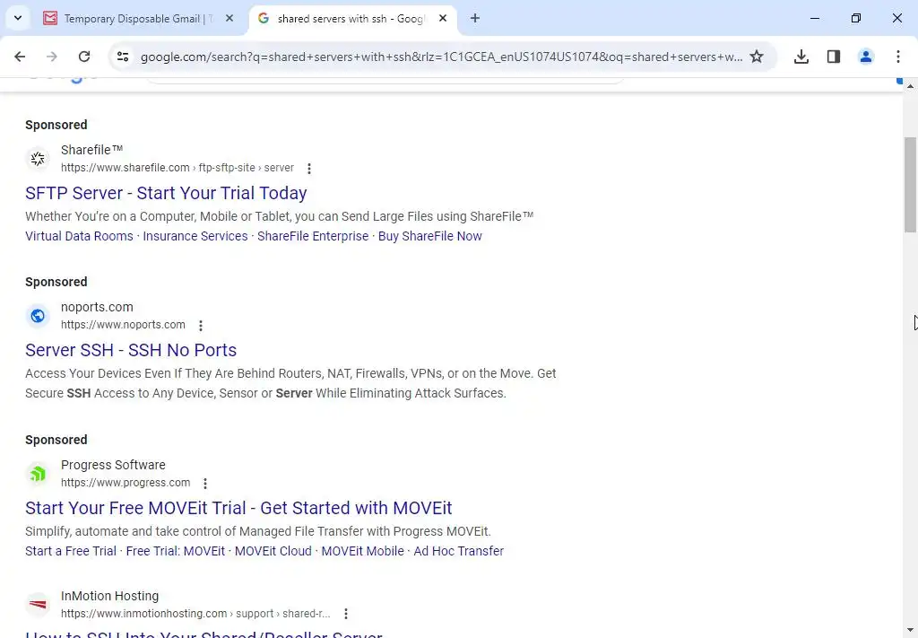This screenshot has width=918, height=638.
Task: Select the shared servers with ssh tab
Action: (x=351, y=19)
